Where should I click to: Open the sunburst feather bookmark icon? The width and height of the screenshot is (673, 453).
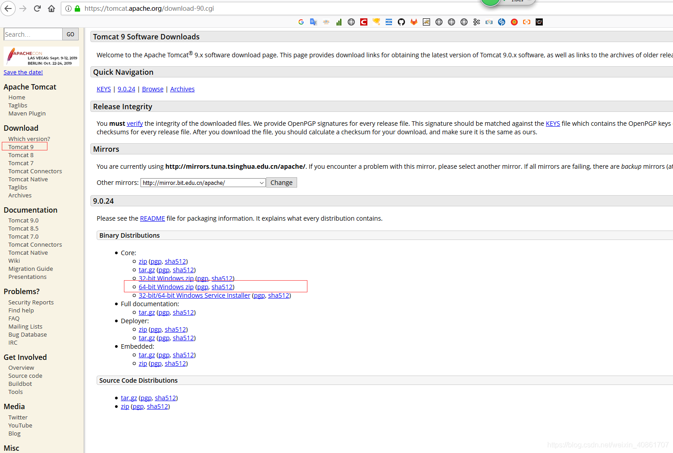326,22
